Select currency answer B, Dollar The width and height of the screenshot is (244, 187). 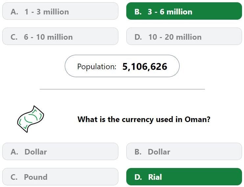coord(184,152)
